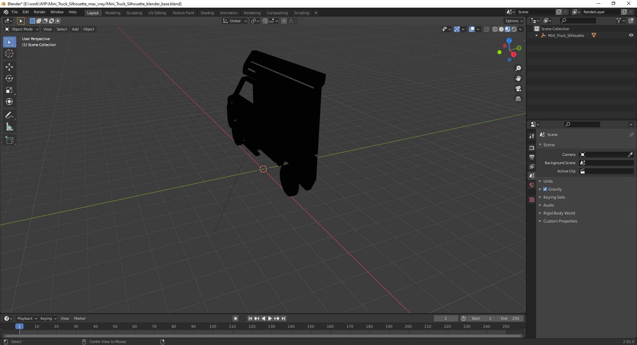
Task: Switch to the Shading workspace tab
Action: (207, 13)
